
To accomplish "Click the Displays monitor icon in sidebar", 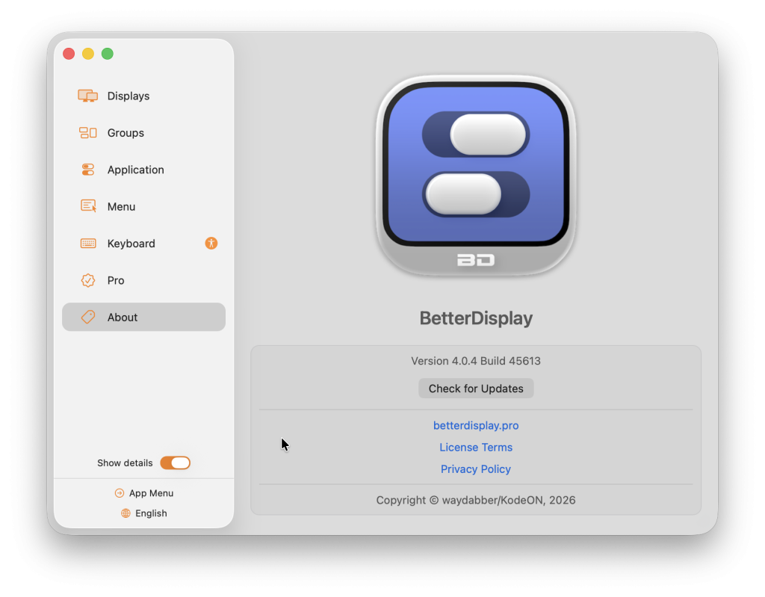I will [x=88, y=96].
